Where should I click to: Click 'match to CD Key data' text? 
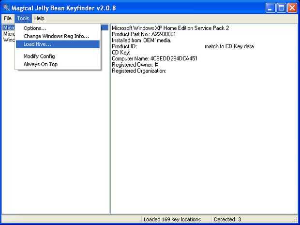[229, 46]
